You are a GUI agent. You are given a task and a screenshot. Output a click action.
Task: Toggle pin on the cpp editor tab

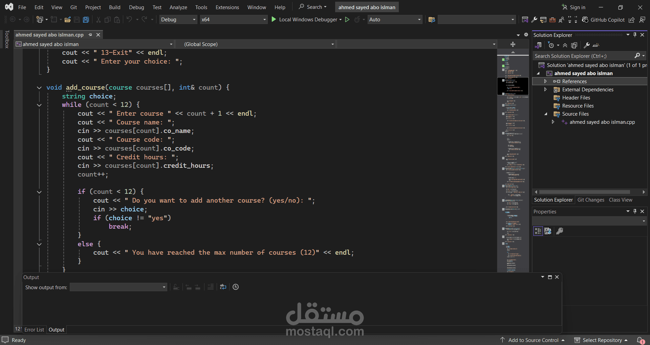click(90, 35)
